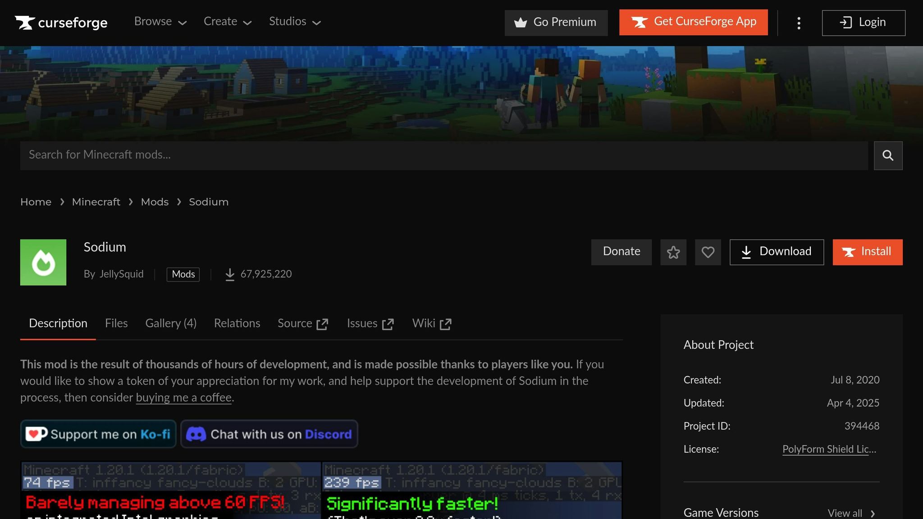Follow the buying me a coffee link
Screen dimensions: 923x519
tap(184, 397)
